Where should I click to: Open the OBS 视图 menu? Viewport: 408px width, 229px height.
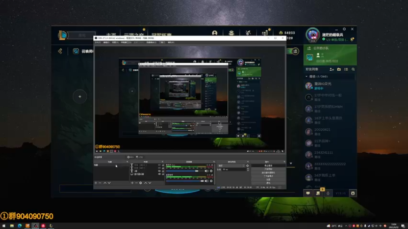click(115, 42)
